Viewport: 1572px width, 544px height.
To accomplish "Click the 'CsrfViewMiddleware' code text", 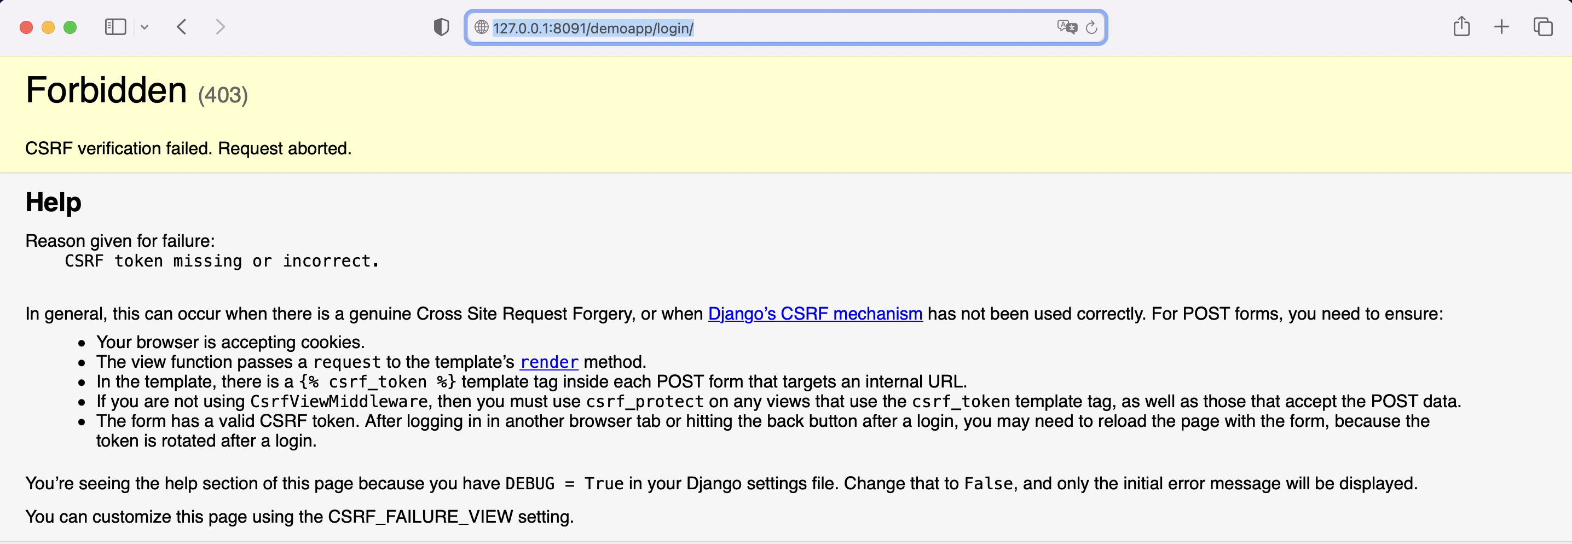I will pos(339,401).
